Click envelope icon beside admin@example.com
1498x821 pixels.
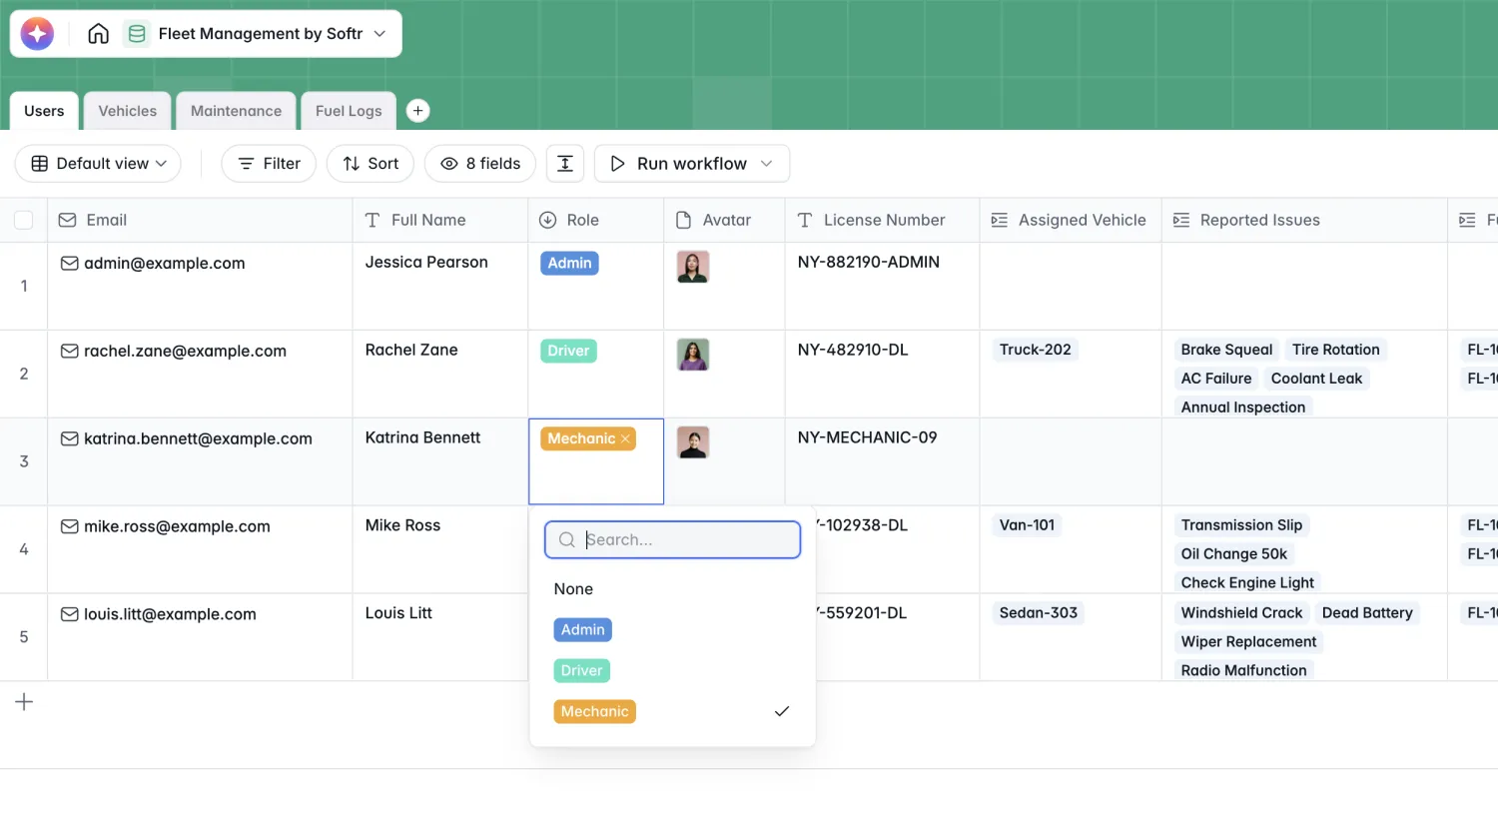70,264
